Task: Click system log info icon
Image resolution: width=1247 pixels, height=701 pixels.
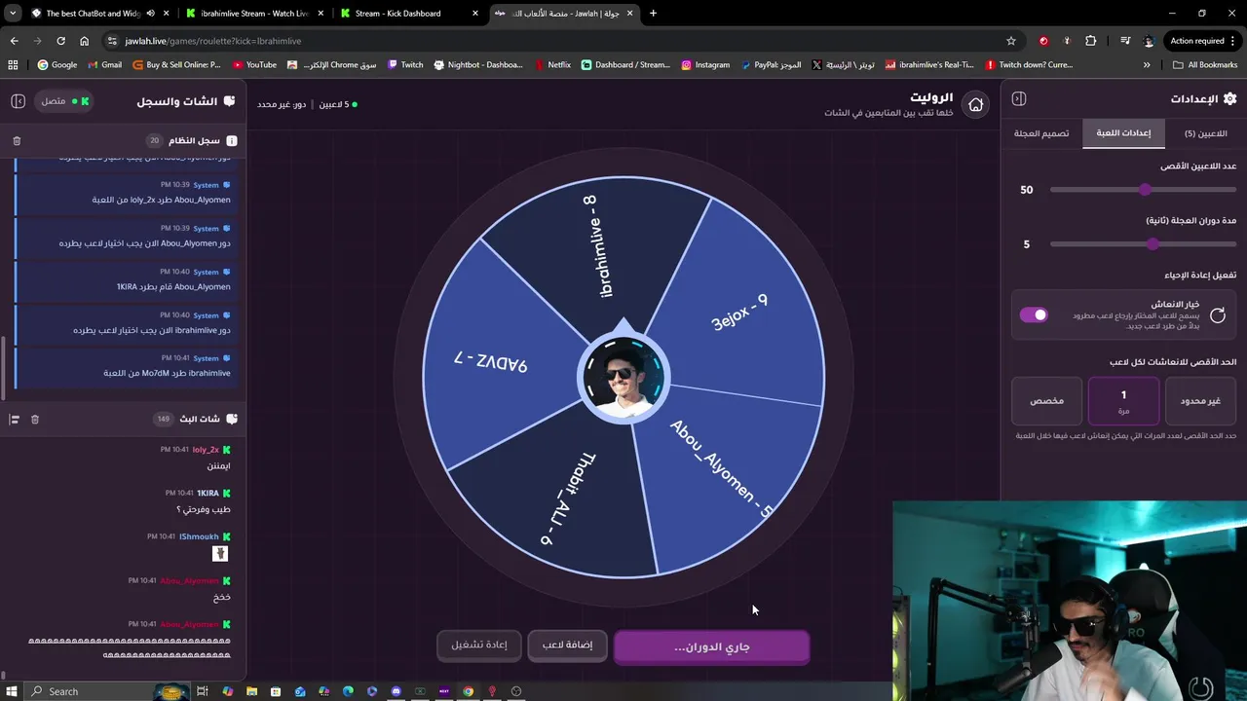Action: (231, 141)
